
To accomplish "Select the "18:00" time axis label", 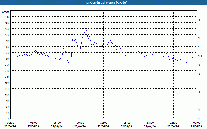I will (150, 123).
